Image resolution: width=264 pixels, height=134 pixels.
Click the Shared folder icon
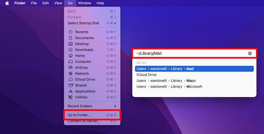click(71, 85)
